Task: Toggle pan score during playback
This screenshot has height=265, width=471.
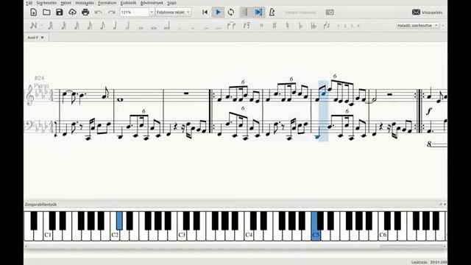Action: (x=258, y=13)
